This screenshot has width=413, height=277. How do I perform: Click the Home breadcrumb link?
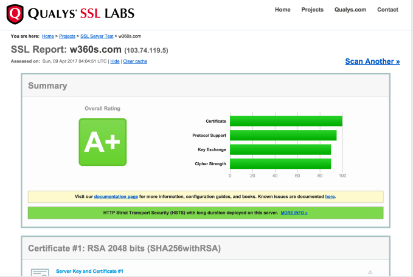48,36
